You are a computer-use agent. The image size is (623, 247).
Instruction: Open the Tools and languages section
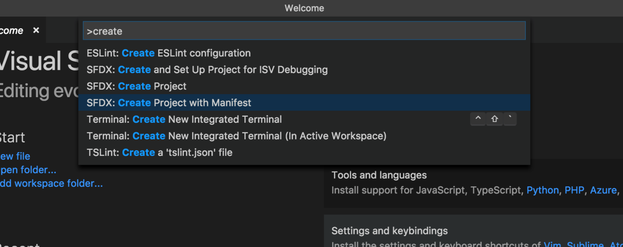coord(379,175)
